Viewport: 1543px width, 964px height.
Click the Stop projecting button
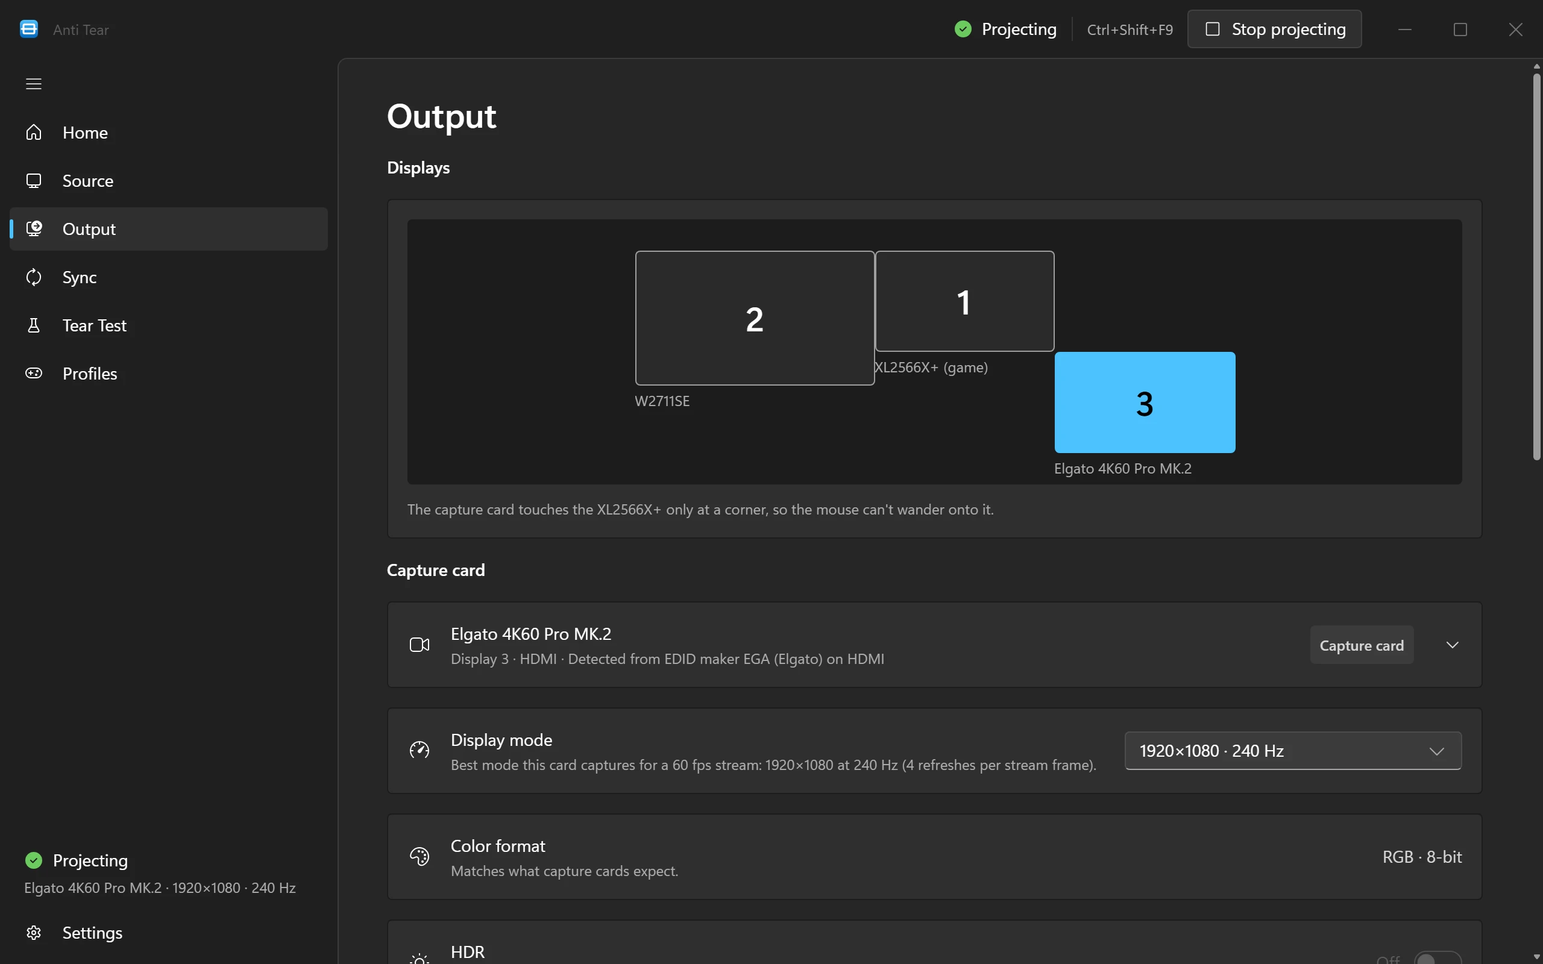pyautogui.click(x=1275, y=30)
